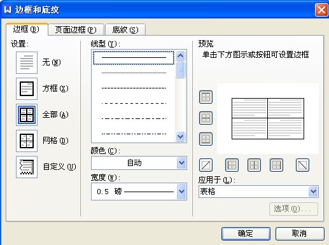Choose the long dashed line style
Image resolution: width=329 pixels, height=245 pixels.
134,104
